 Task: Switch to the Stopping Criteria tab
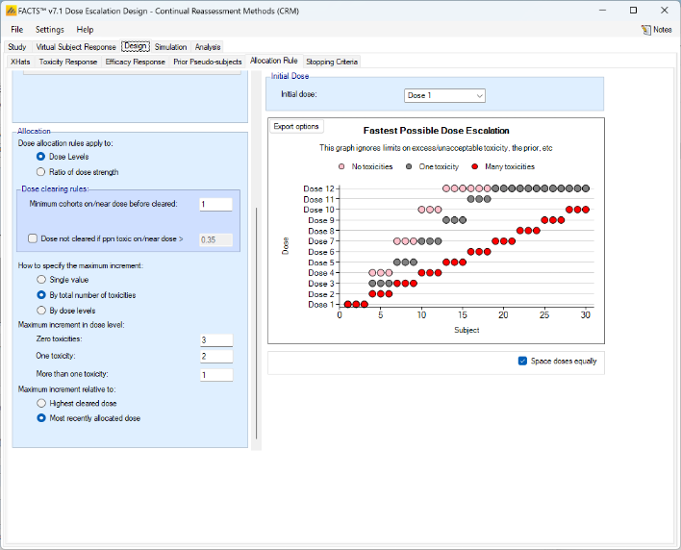[332, 62]
